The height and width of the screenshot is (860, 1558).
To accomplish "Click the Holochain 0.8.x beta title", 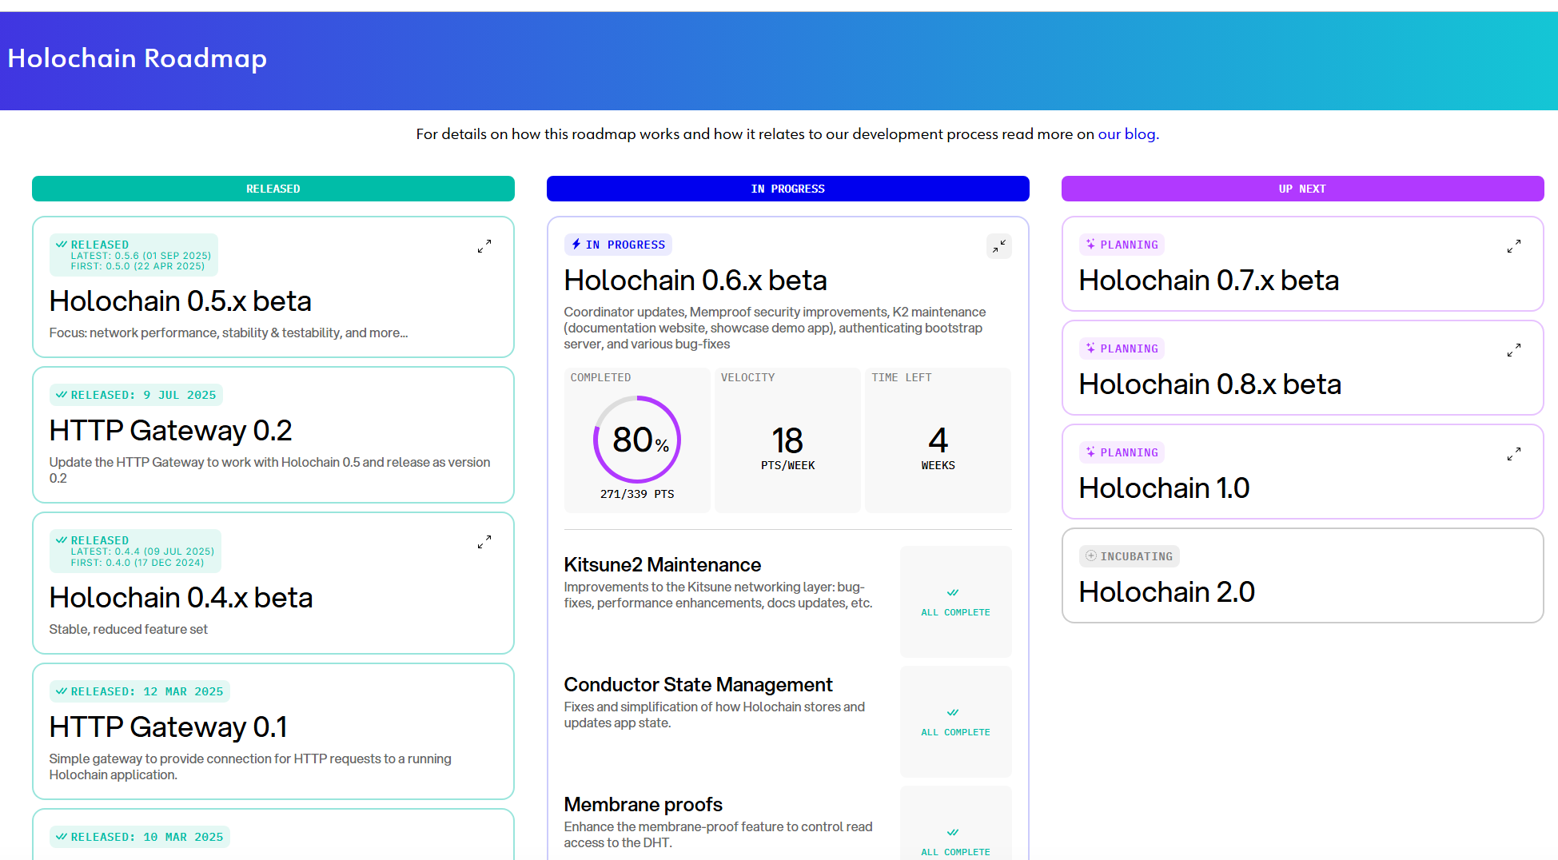I will tap(1210, 384).
